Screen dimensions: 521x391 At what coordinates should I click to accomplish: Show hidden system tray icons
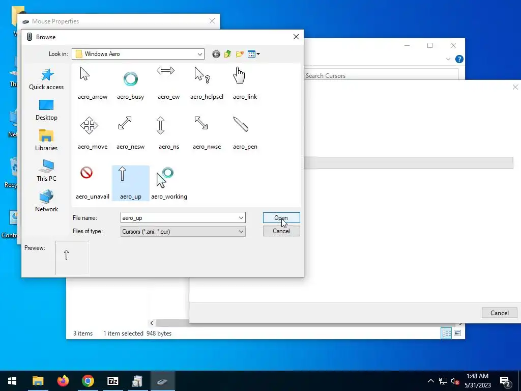(x=430, y=381)
